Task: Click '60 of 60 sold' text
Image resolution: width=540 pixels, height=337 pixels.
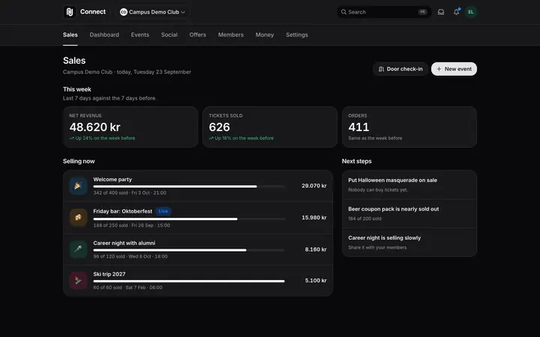Action: [107, 288]
